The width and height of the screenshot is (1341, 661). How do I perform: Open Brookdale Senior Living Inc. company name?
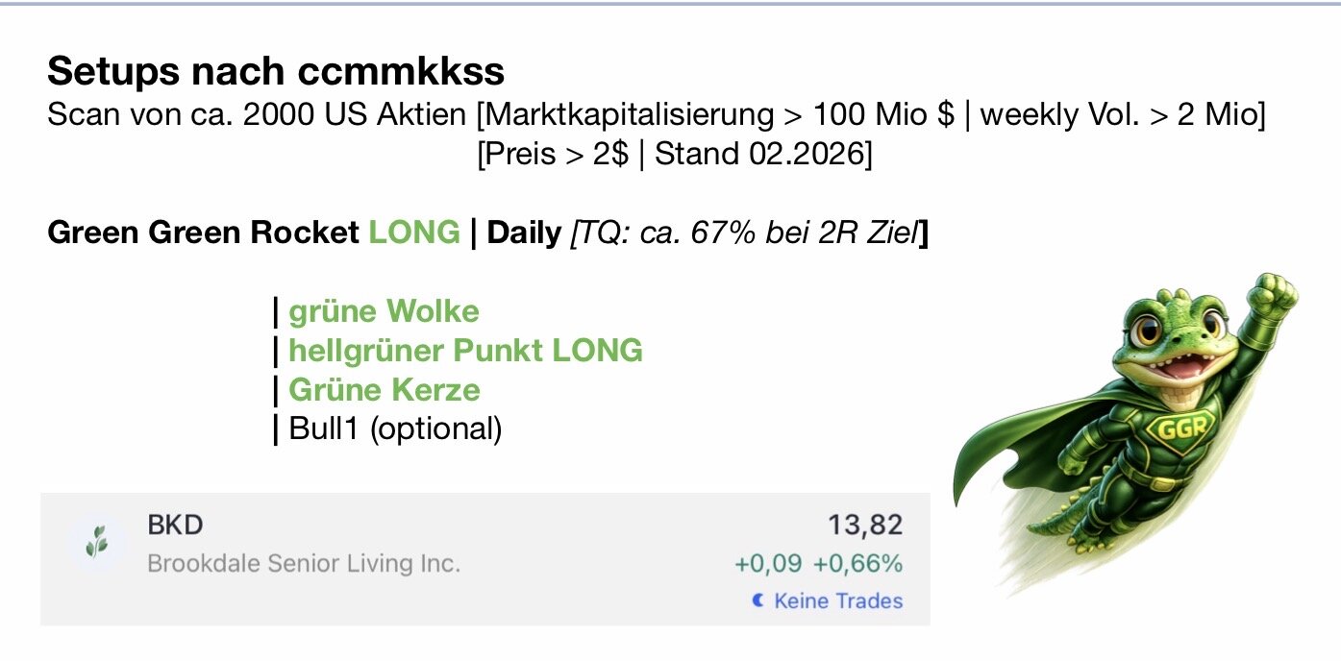point(304,563)
